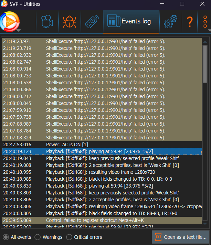Select the Warnings radio button
211x245 pixels.
38,237
